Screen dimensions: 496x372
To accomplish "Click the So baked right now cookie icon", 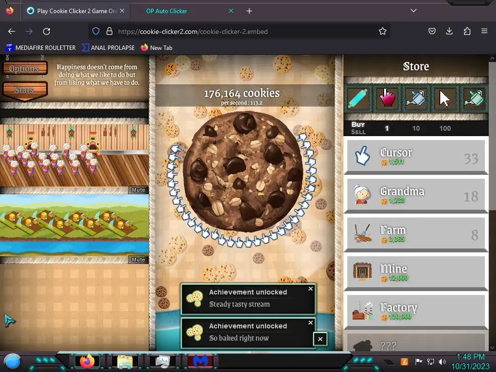I will coord(194,332).
